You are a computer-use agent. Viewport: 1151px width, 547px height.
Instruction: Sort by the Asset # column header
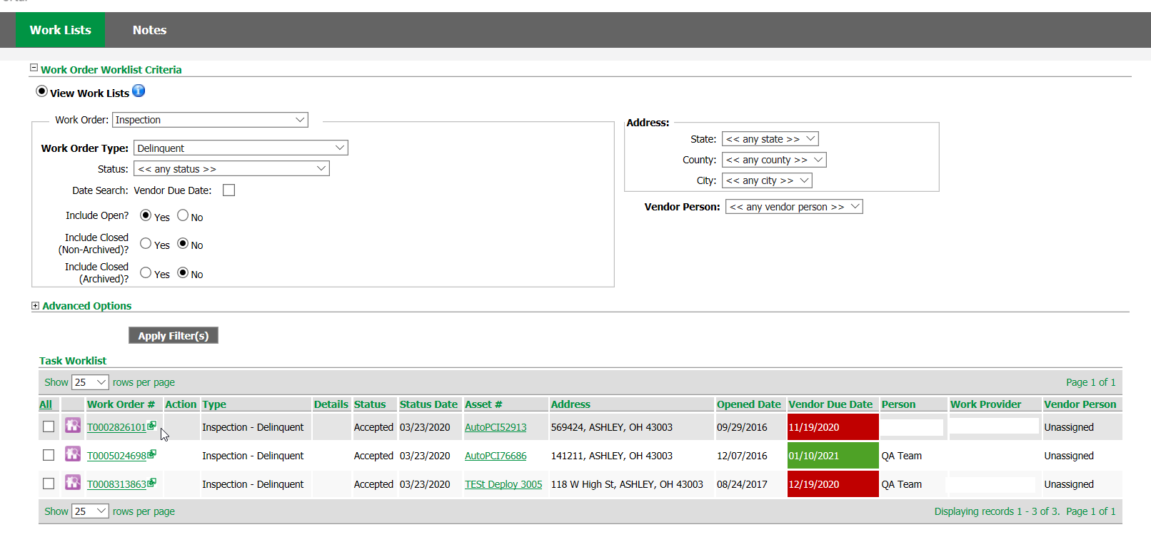click(483, 404)
